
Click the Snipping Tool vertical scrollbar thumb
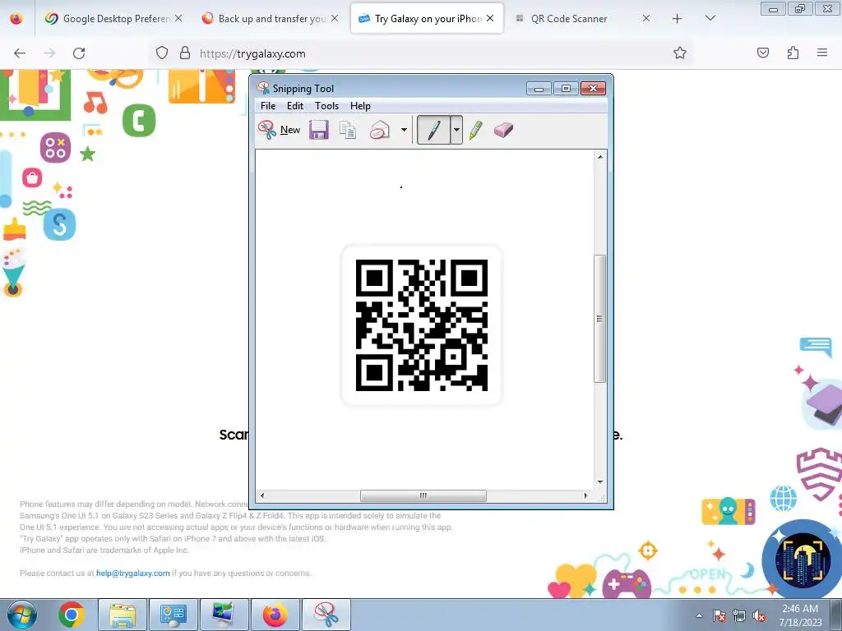pos(599,319)
